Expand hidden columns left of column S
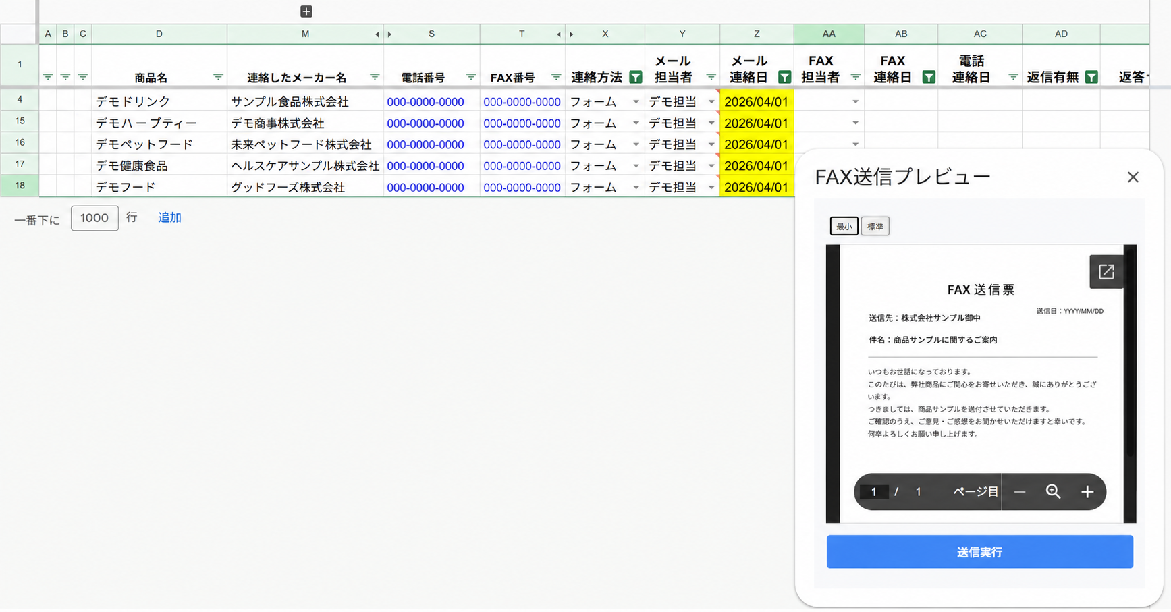Screen dimensions: 1171x612 (389, 34)
